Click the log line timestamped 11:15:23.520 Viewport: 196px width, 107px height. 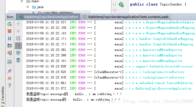point(105,72)
